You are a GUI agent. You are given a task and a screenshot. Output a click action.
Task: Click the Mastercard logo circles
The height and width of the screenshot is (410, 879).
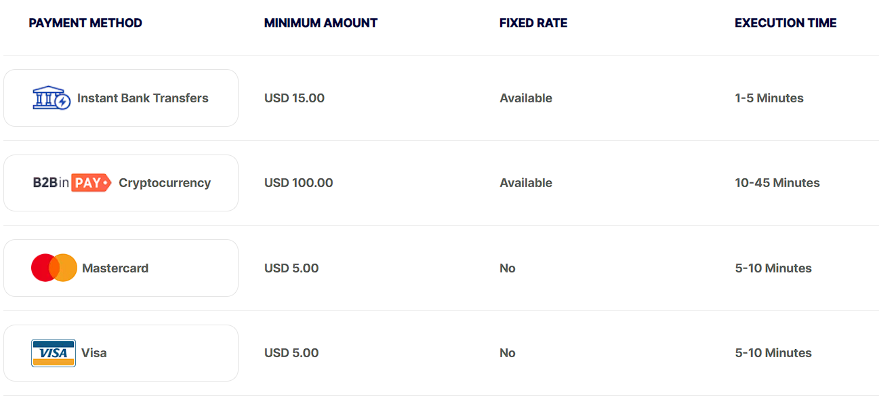click(54, 268)
